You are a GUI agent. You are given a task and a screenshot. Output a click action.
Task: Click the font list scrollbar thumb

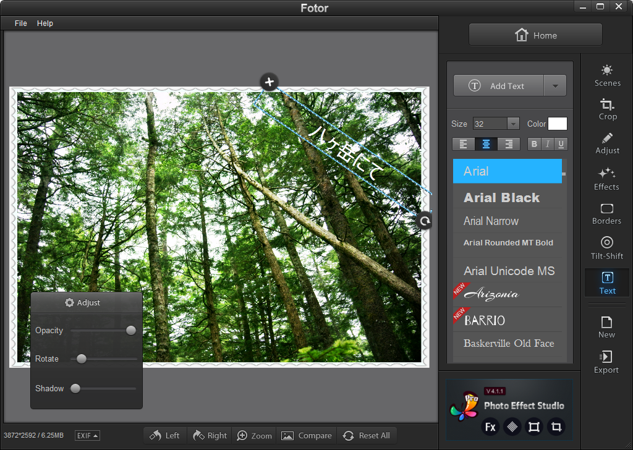click(564, 174)
